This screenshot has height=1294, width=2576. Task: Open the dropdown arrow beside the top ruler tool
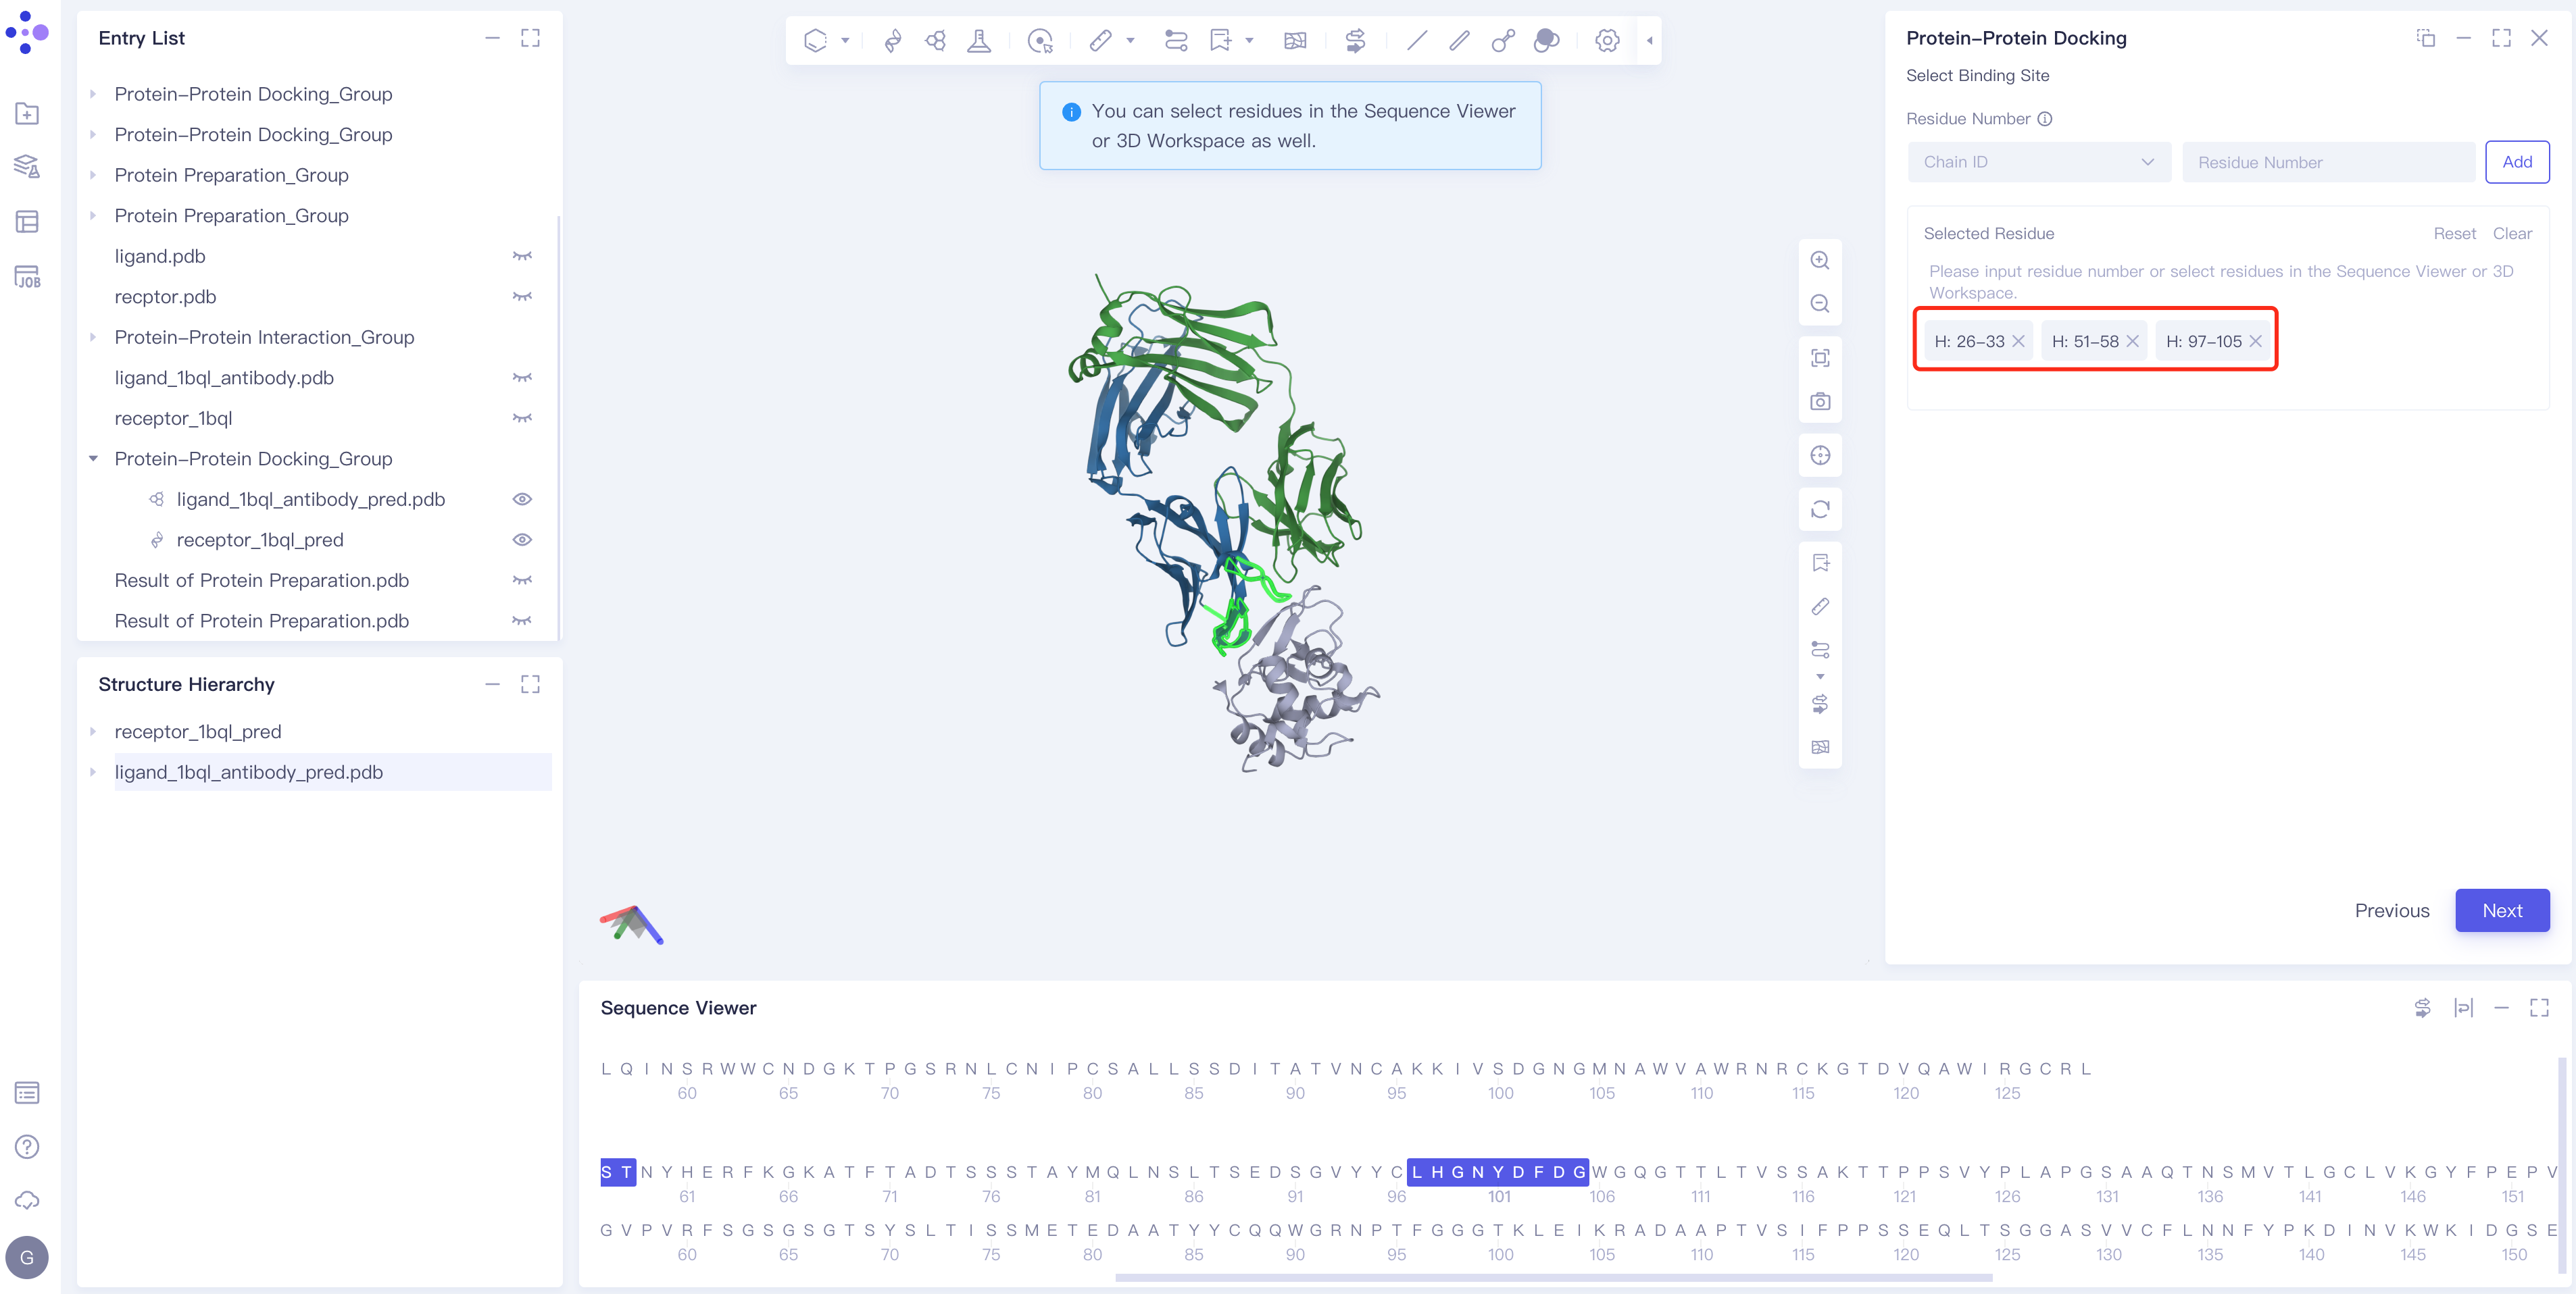(x=1131, y=40)
